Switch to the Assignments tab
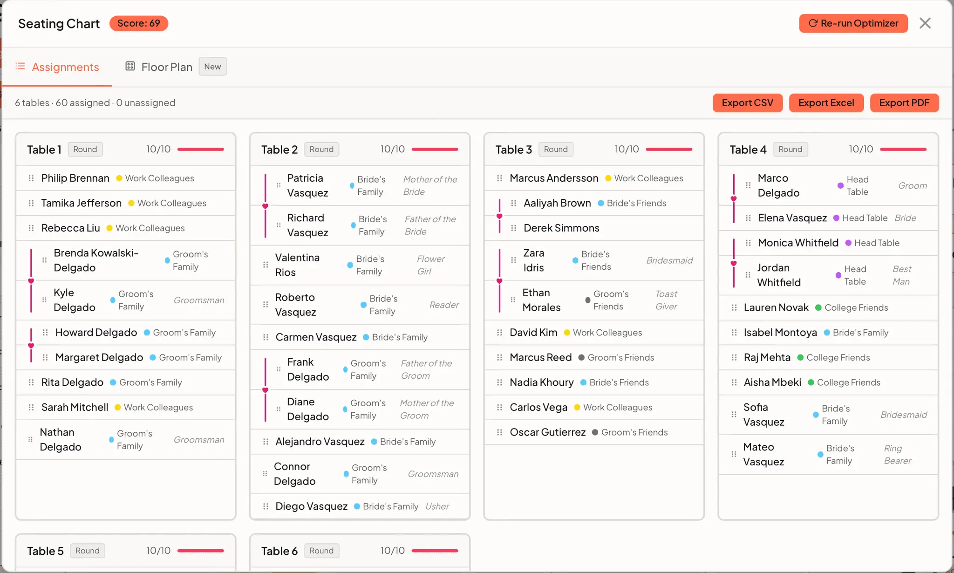Image resolution: width=954 pixels, height=573 pixels. click(x=57, y=67)
